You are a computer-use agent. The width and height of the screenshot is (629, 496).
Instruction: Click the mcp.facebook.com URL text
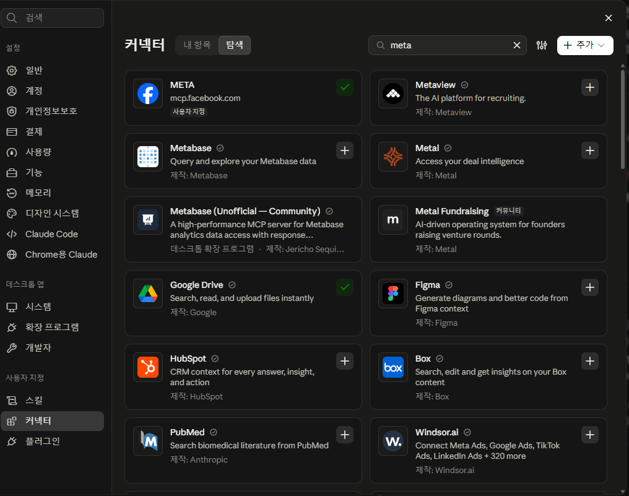tap(205, 98)
